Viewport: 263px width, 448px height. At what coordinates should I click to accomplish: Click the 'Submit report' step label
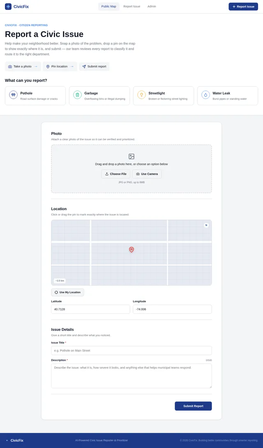click(97, 66)
